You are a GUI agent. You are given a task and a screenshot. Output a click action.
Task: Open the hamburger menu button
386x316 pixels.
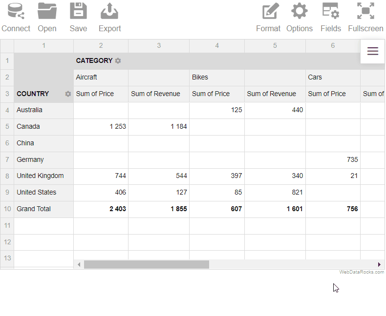click(373, 51)
